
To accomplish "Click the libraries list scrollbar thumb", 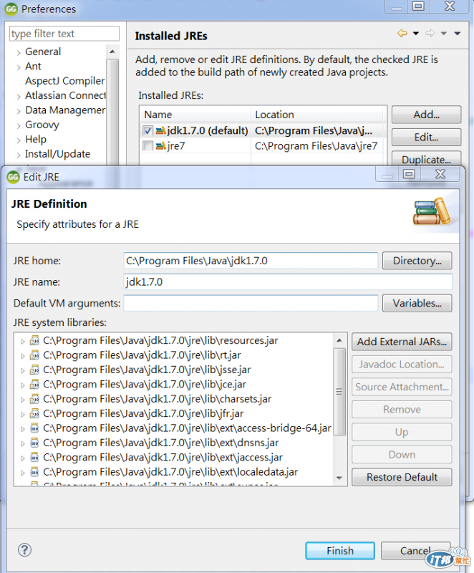I will 339,391.
